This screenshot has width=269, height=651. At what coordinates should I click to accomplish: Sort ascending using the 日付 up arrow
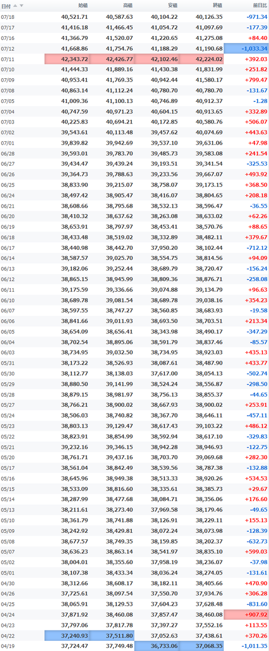[15, 5]
